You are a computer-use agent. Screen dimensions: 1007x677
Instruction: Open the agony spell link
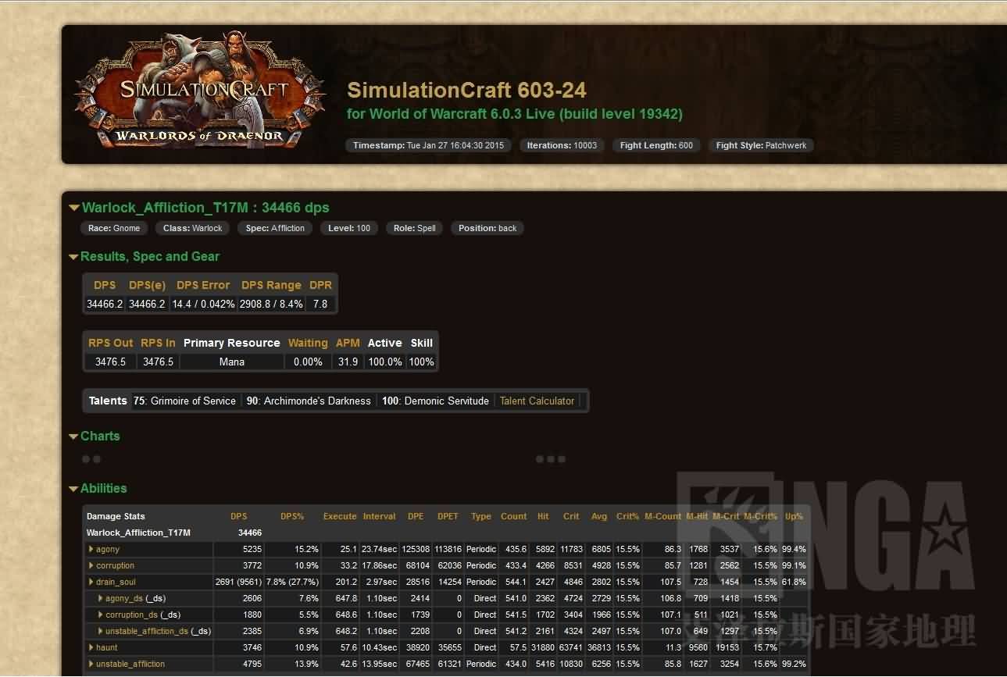click(108, 550)
